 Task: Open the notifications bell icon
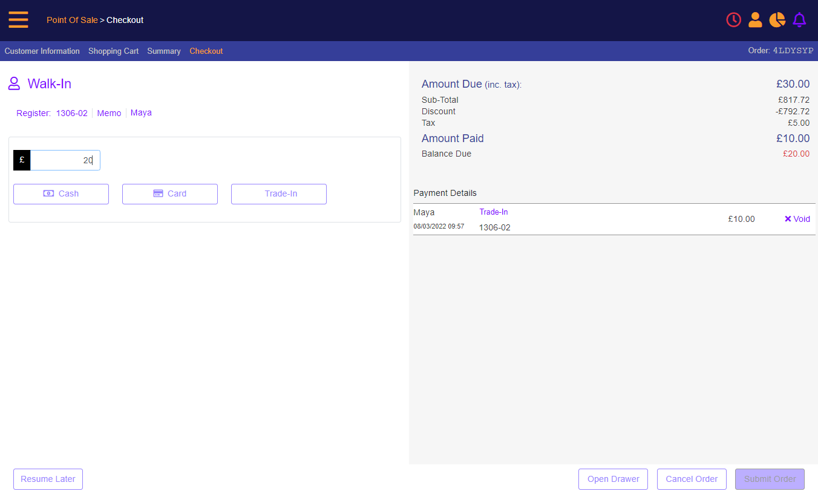pos(799,20)
